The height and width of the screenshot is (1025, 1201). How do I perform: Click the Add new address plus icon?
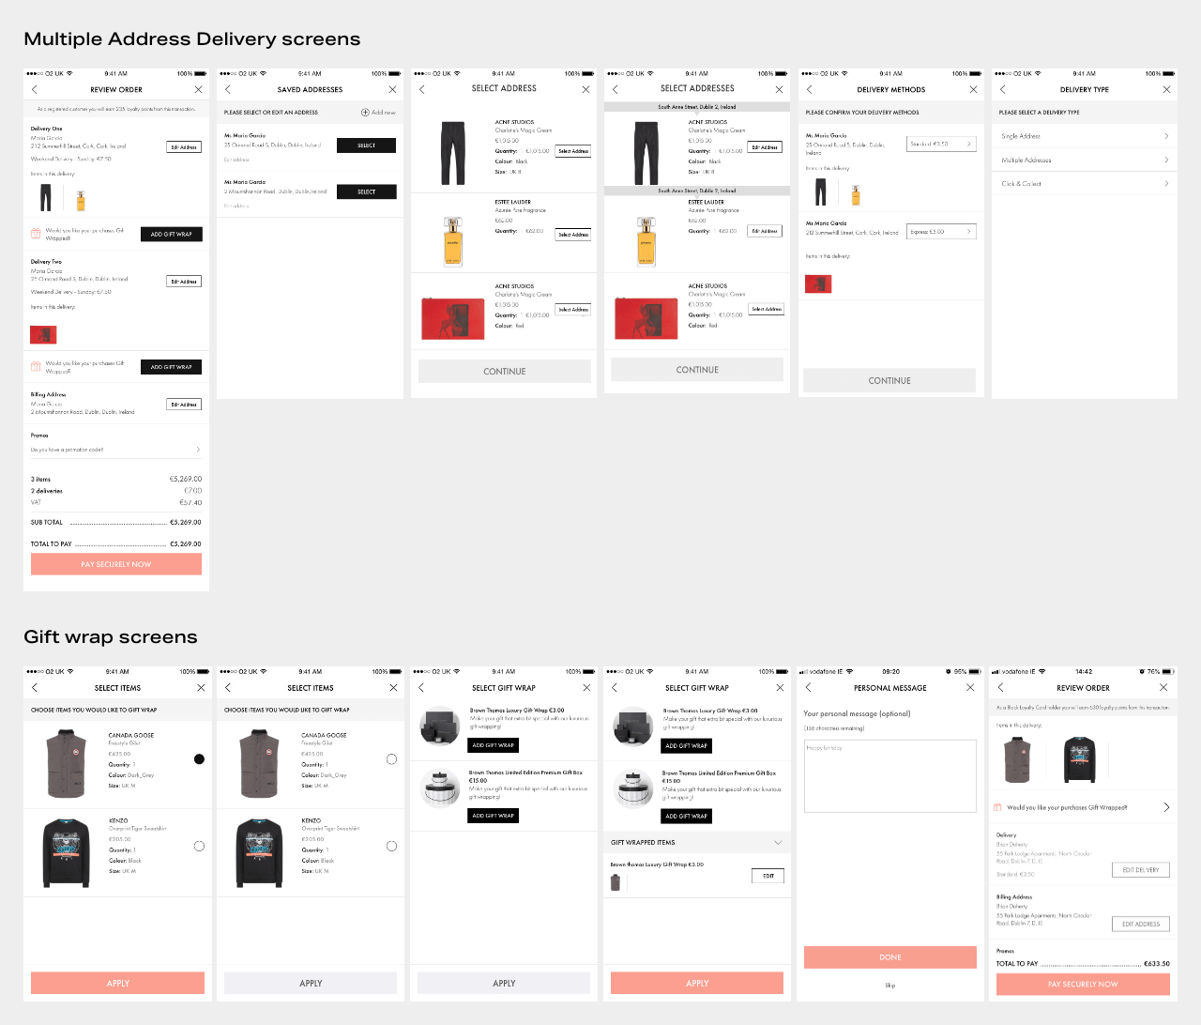click(x=365, y=113)
